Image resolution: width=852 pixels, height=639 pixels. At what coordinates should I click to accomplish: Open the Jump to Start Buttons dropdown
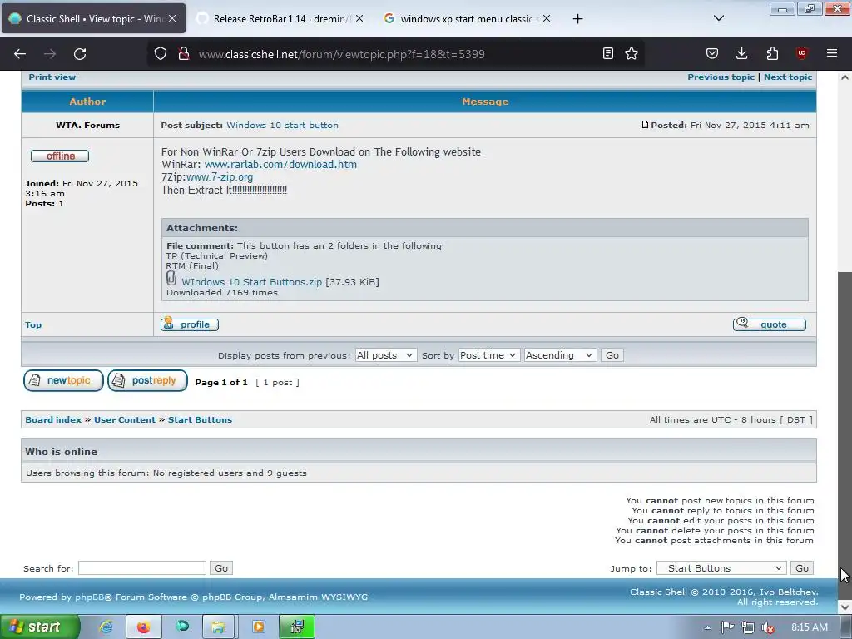(x=721, y=567)
